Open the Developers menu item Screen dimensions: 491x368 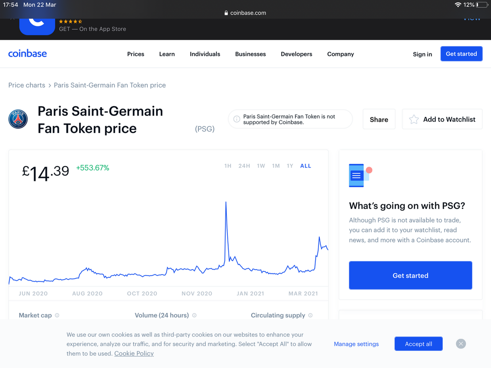pos(296,54)
